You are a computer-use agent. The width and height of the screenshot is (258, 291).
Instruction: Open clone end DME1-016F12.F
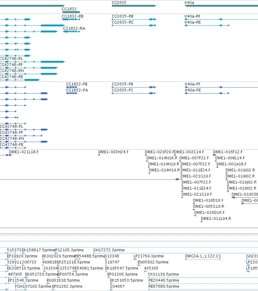228,152
